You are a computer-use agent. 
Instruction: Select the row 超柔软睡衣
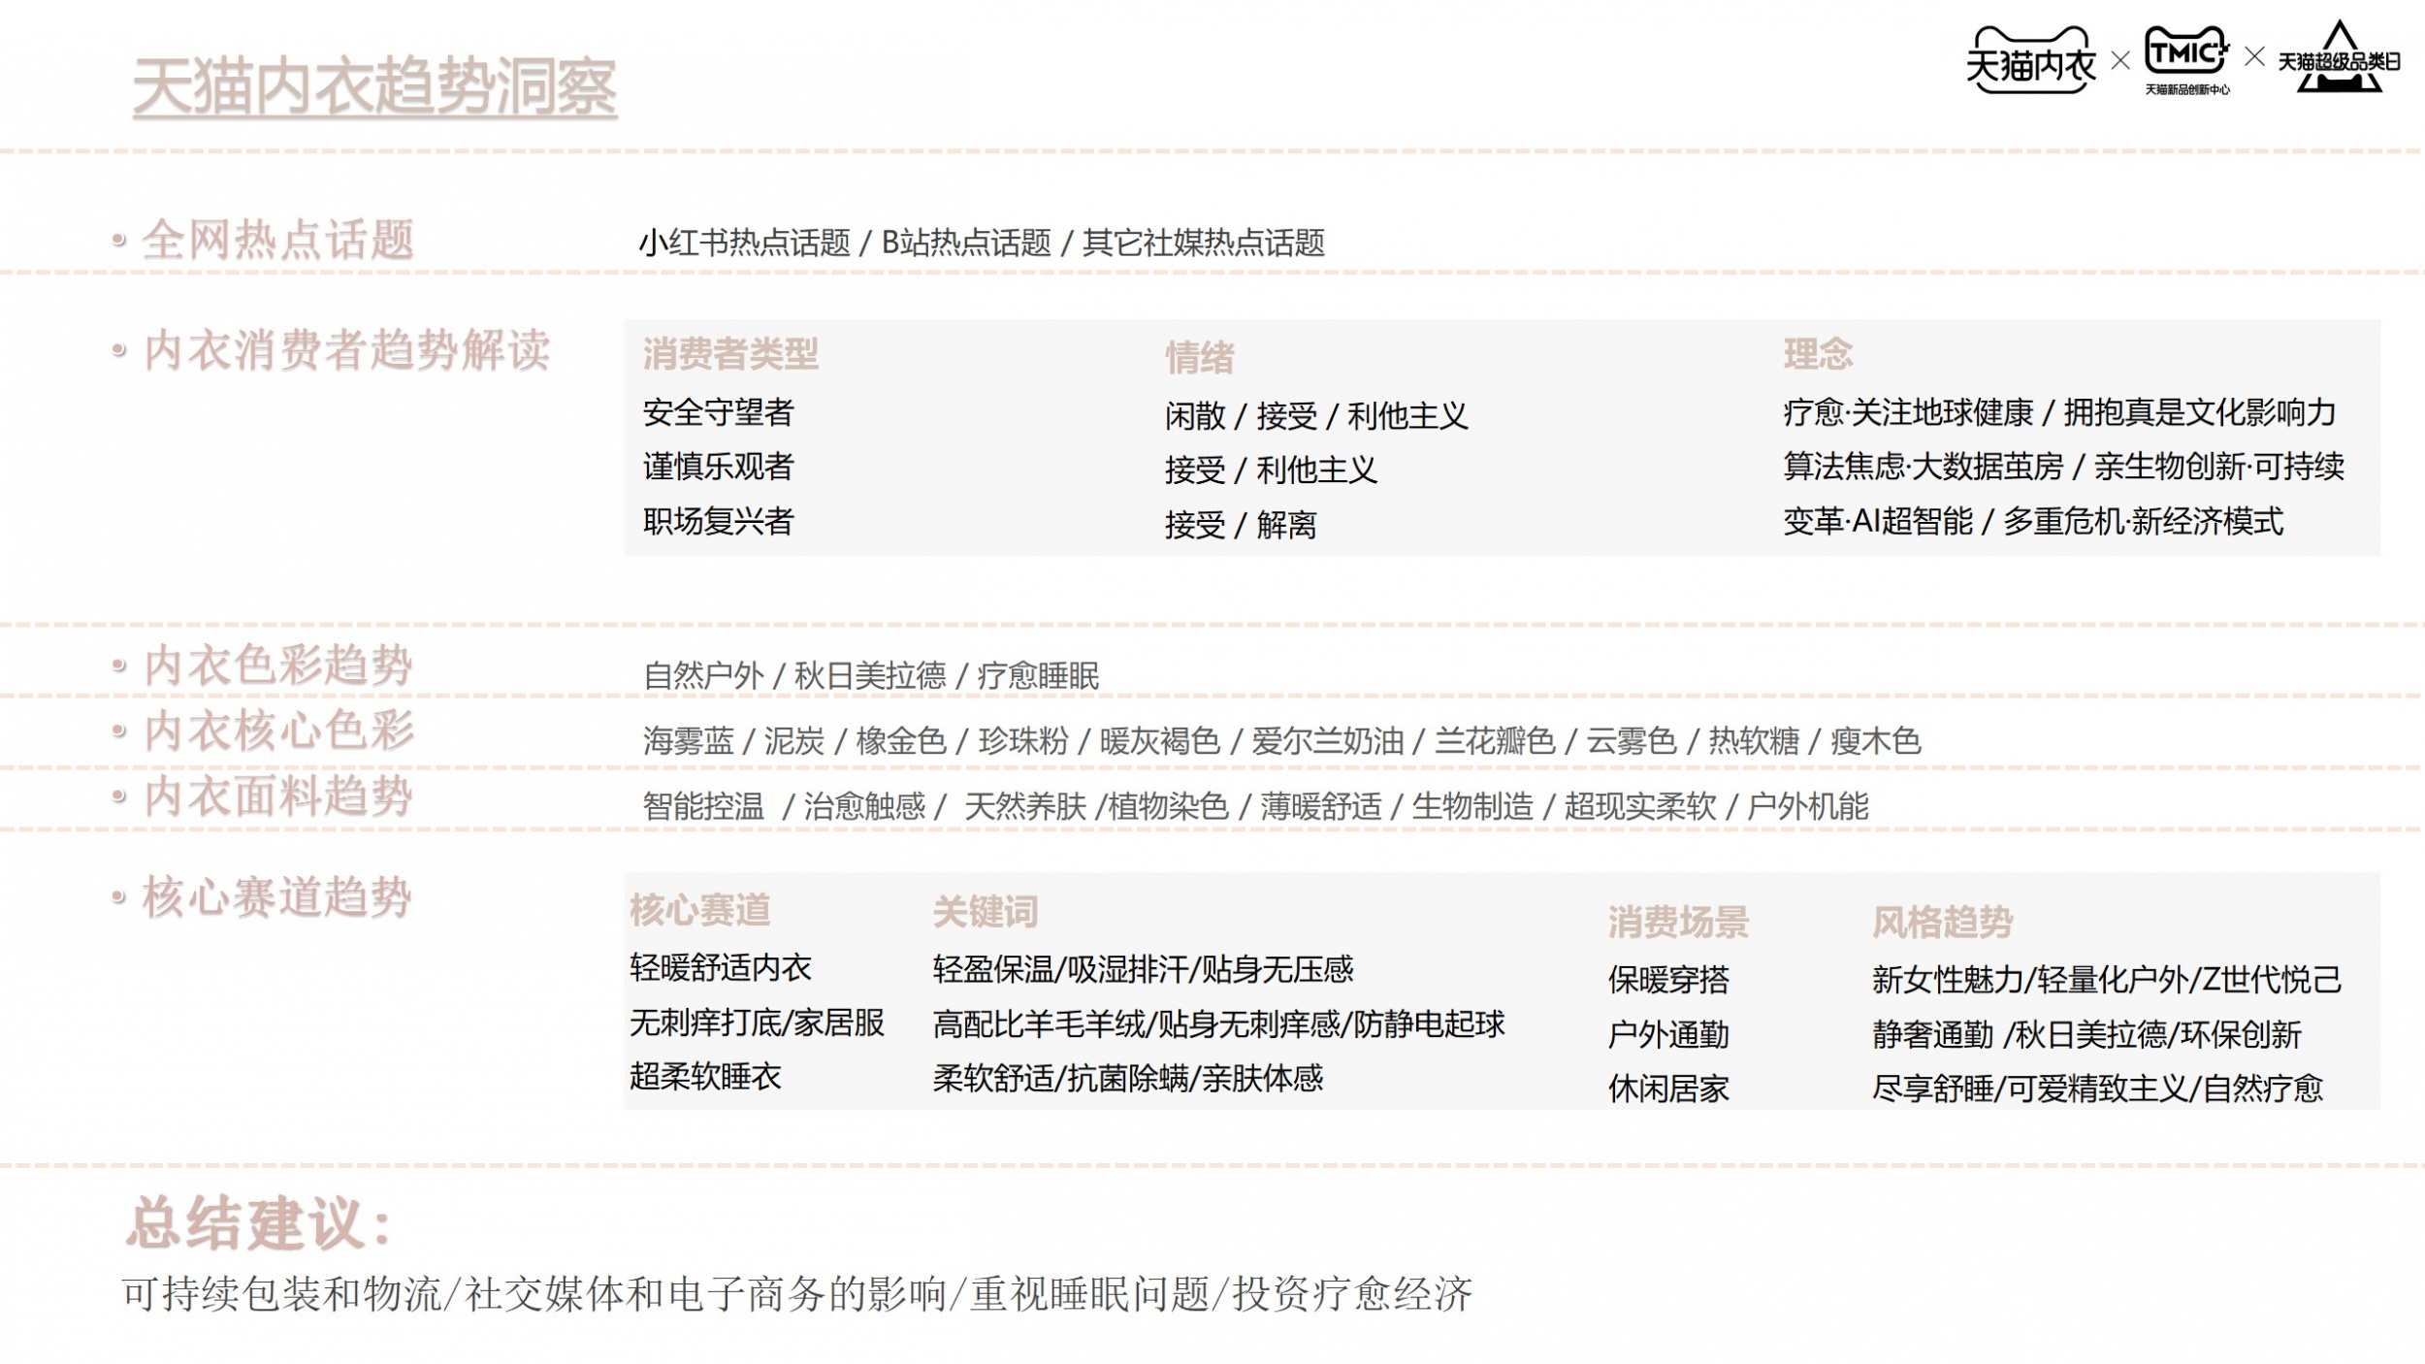coord(705,1077)
